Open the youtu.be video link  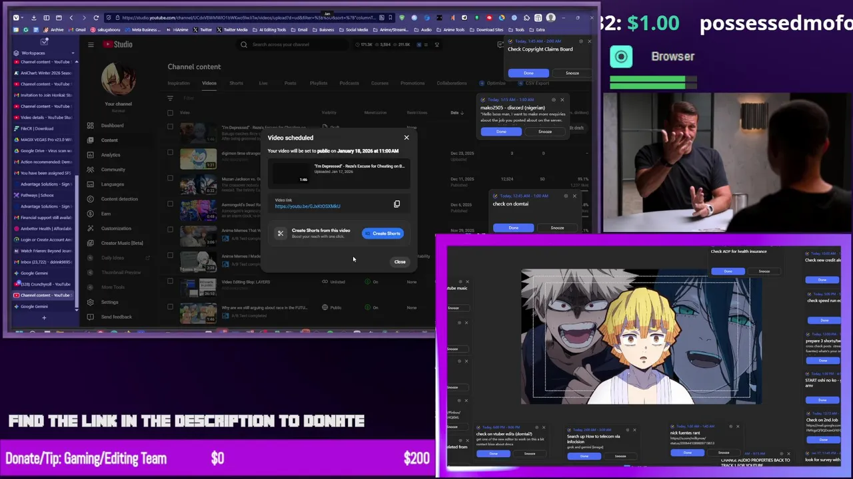307,206
